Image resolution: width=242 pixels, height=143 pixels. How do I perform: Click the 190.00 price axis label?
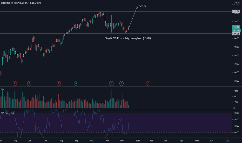[x=236, y=47]
